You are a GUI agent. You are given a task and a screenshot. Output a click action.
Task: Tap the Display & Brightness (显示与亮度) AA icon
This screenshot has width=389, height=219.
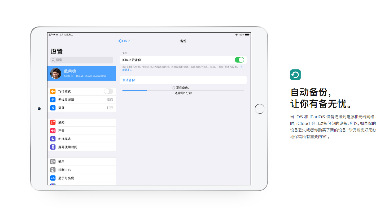click(x=53, y=178)
